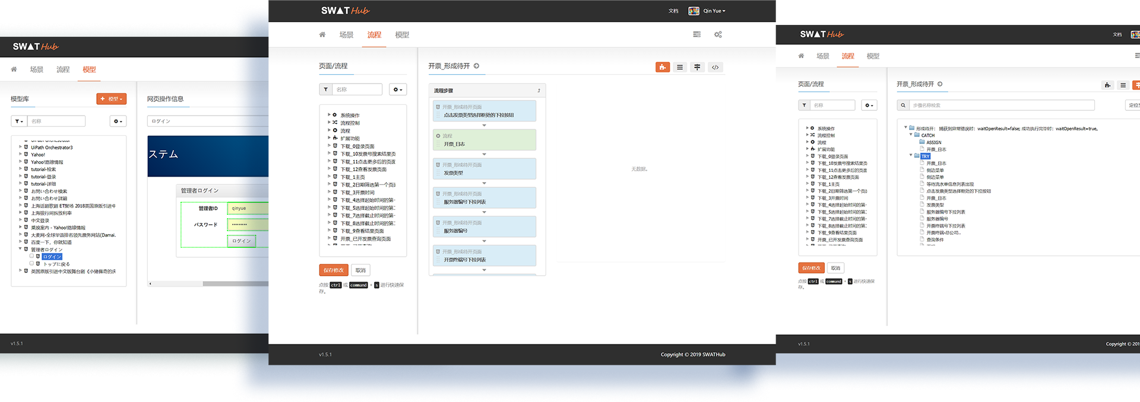This screenshot has width=1140, height=402.
Task: Click the grey tree view icon beside code icon
Action: click(697, 67)
